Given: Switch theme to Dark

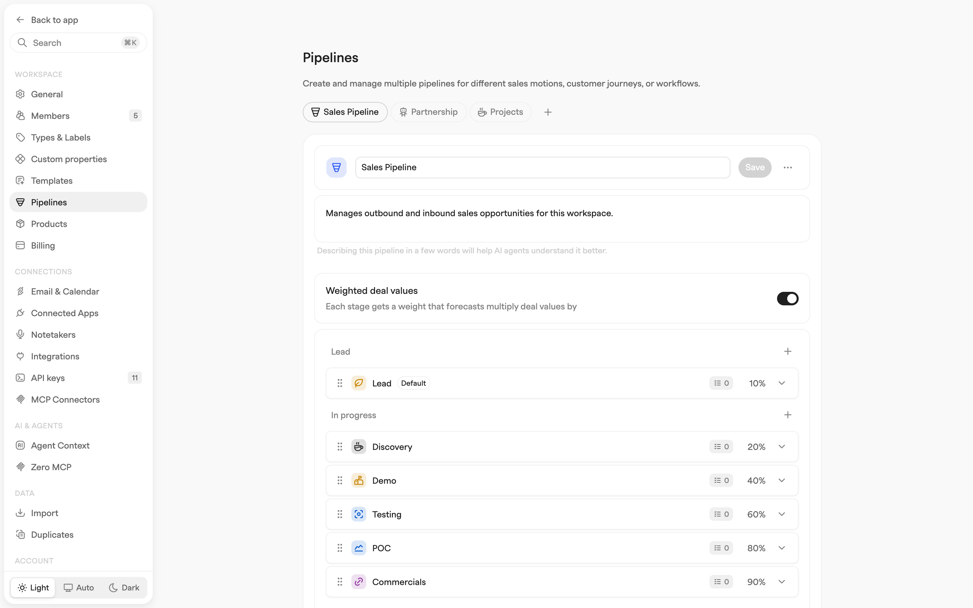Looking at the screenshot, I should click(124, 587).
